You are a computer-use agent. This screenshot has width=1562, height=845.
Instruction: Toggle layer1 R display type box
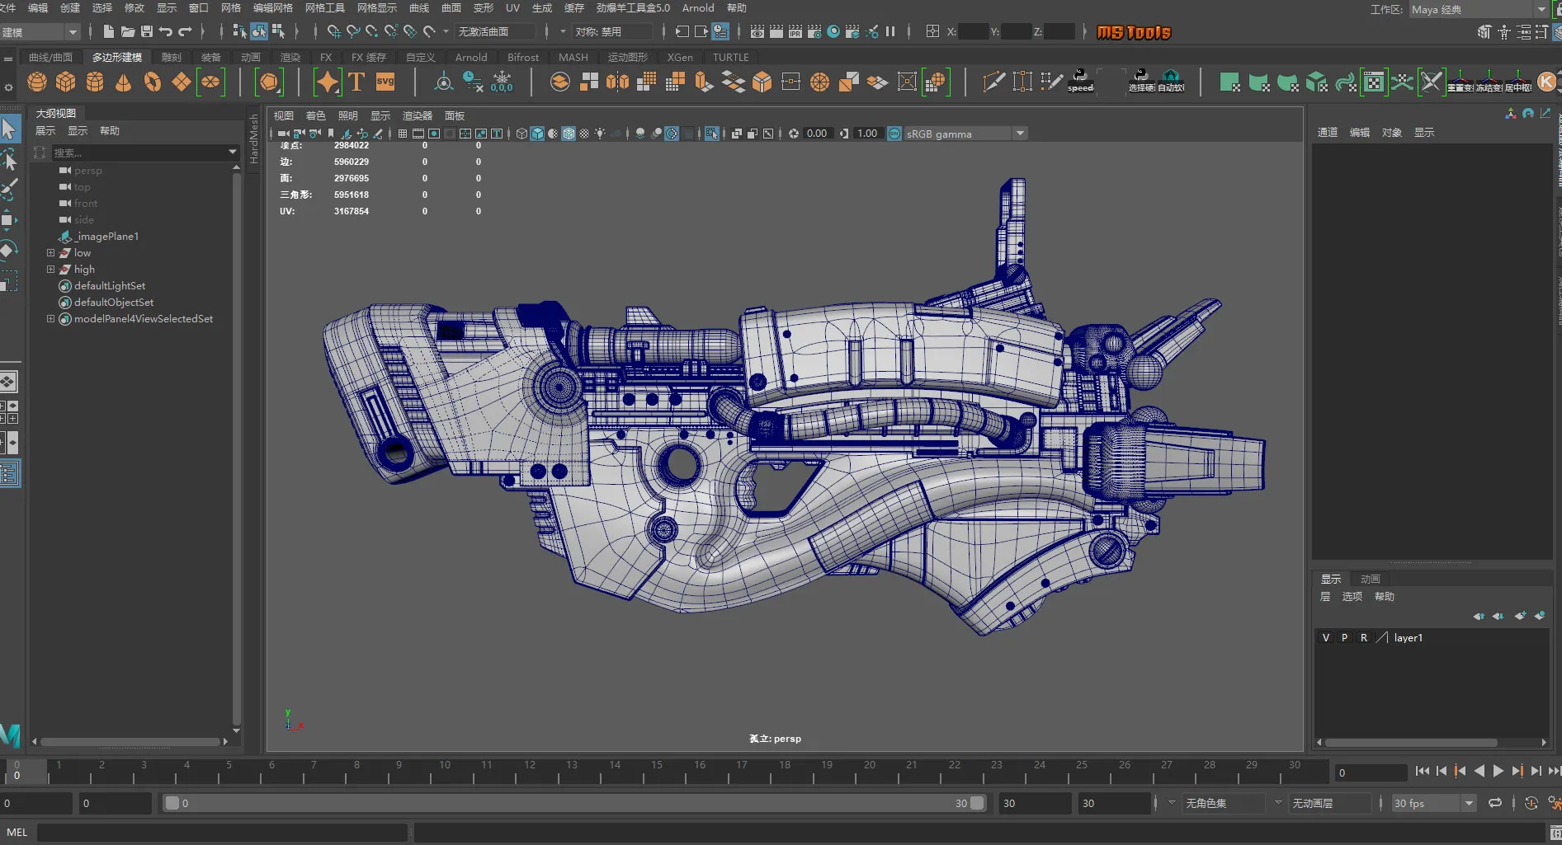pyautogui.click(x=1364, y=638)
